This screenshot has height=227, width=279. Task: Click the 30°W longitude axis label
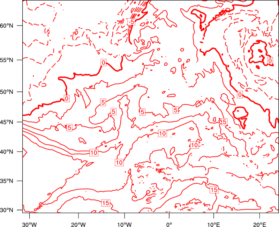click(x=29, y=224)
